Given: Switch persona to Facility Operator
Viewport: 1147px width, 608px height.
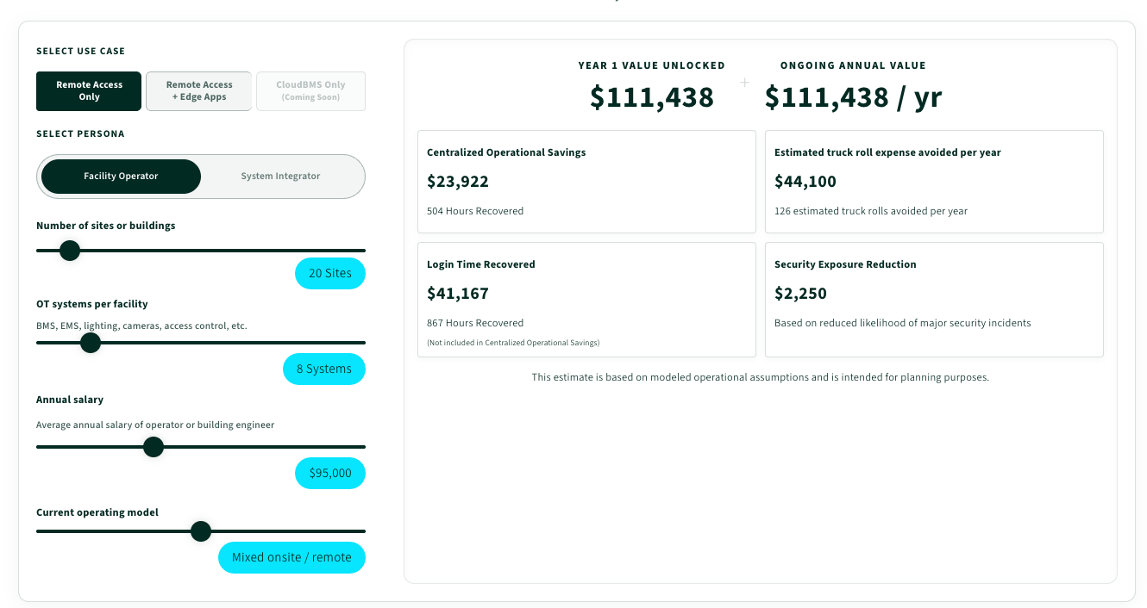Looking at the screenshot, I should pyautogui.click(x=121, y=177).
